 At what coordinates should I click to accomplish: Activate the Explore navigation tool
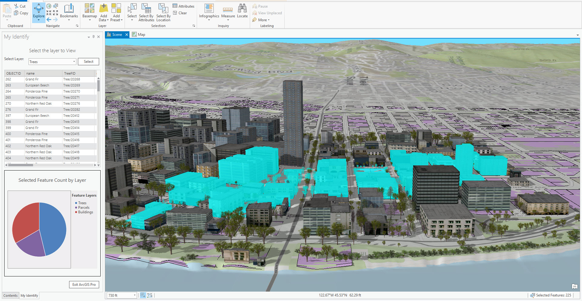click(x=38, y=12)
